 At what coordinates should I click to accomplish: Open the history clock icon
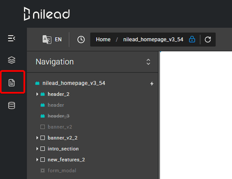(81, 40)
